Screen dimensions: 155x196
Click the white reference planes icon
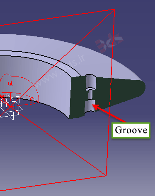point(10,107)
